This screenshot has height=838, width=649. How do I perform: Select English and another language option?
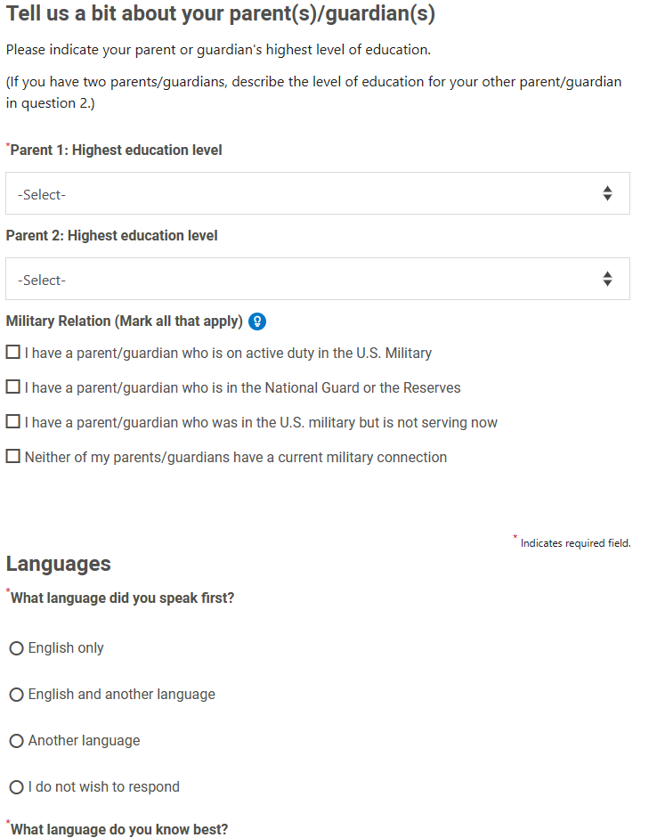click(x=17, y=695)
